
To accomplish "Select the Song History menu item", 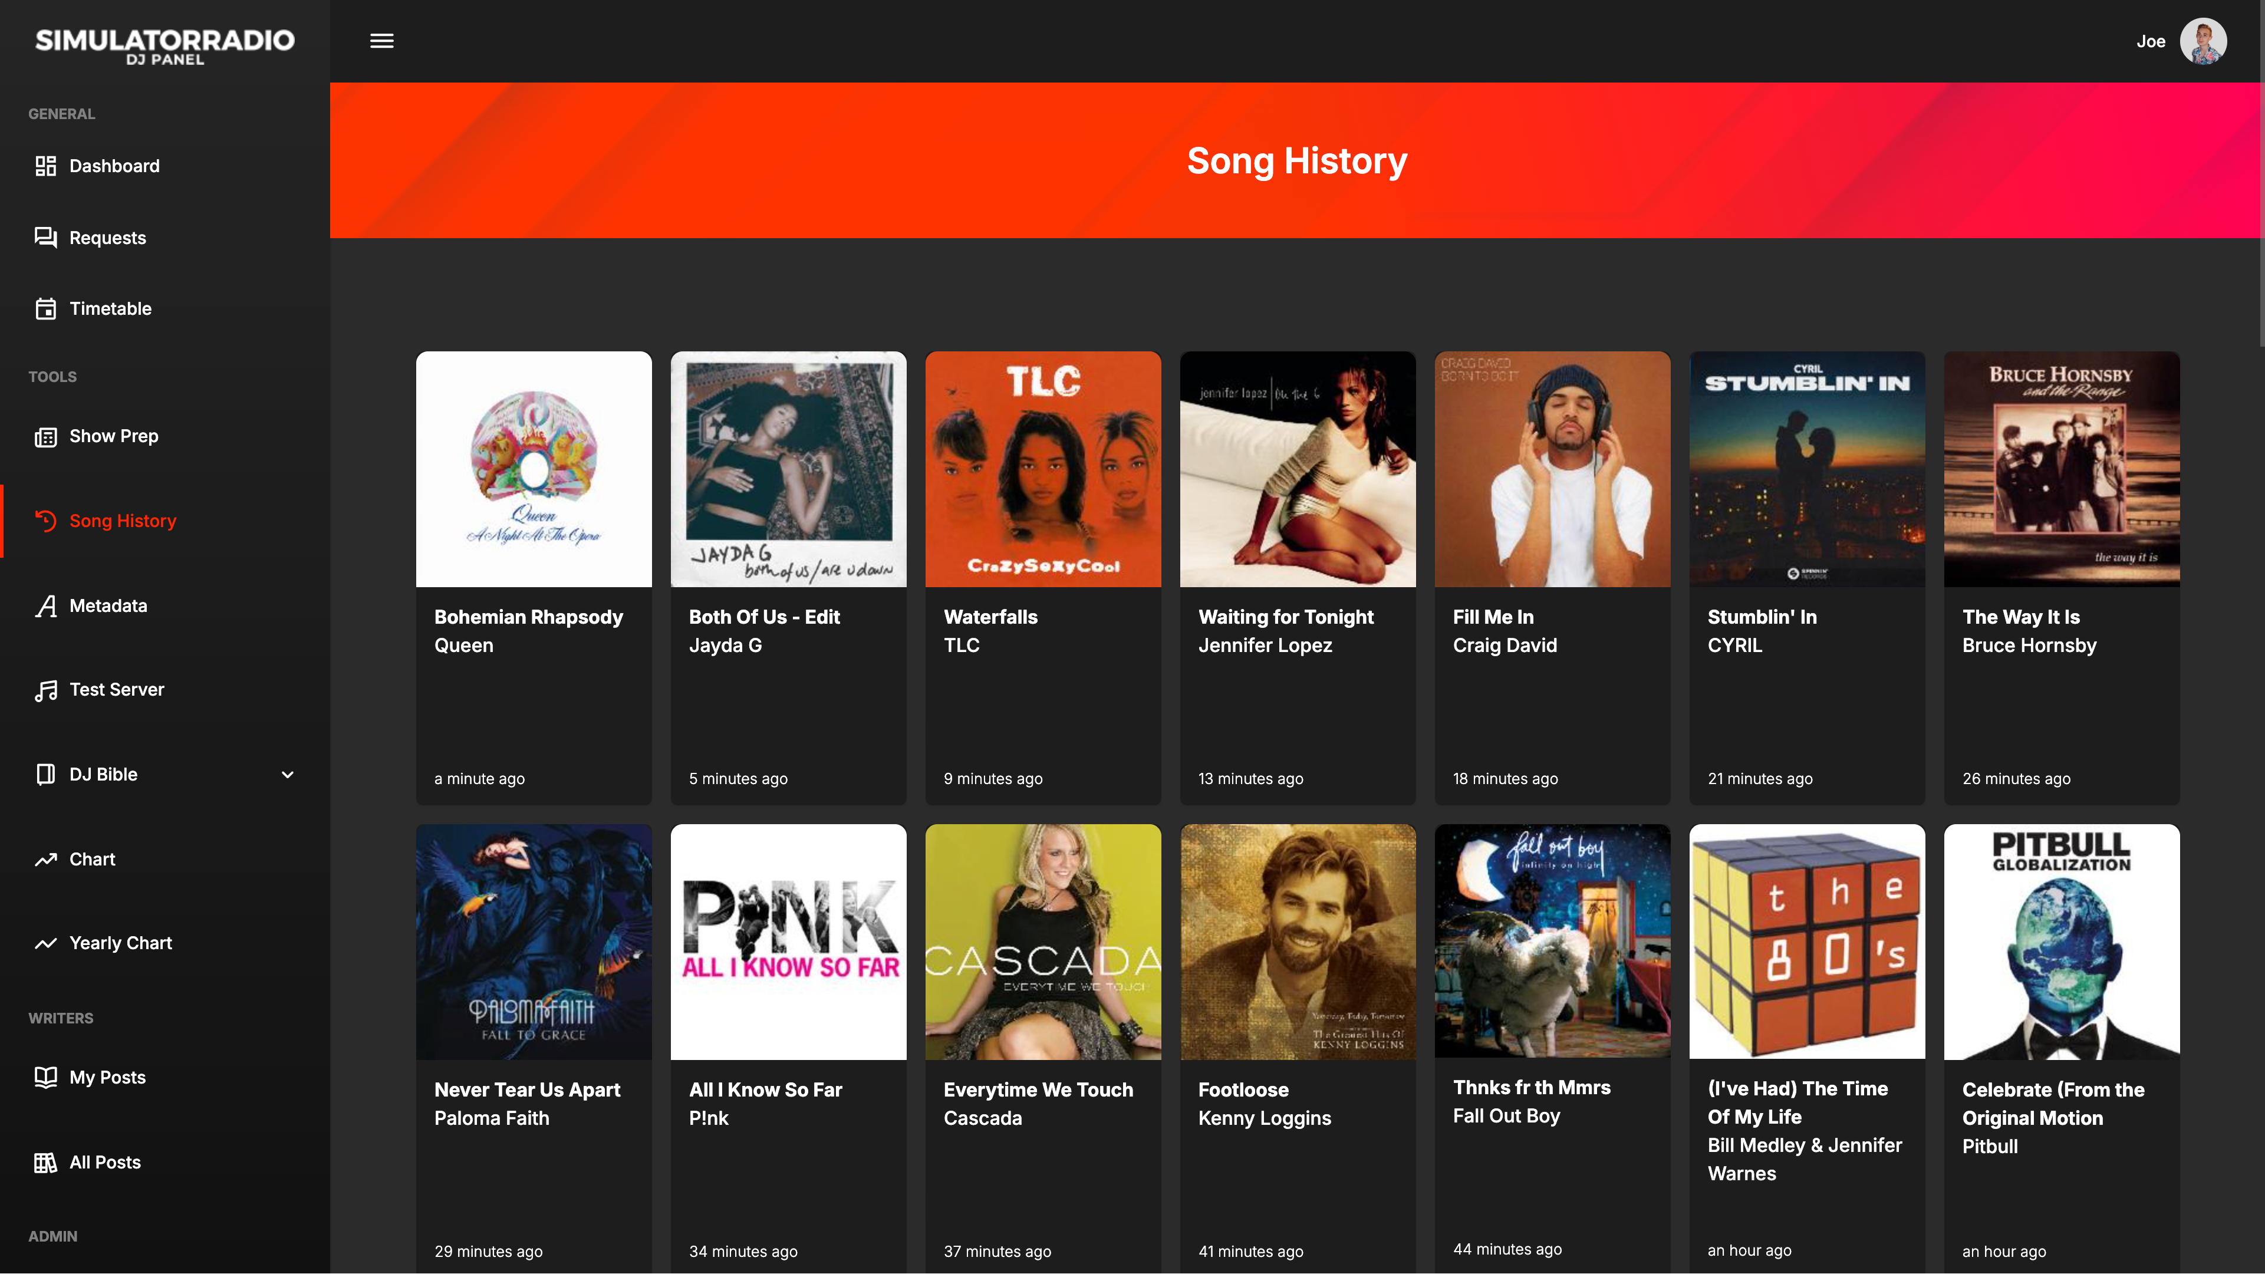I will coord(123,521).
